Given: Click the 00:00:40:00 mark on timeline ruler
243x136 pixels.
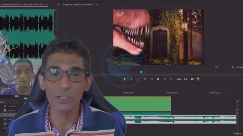Looking at the screenshot, I should 172,93.
